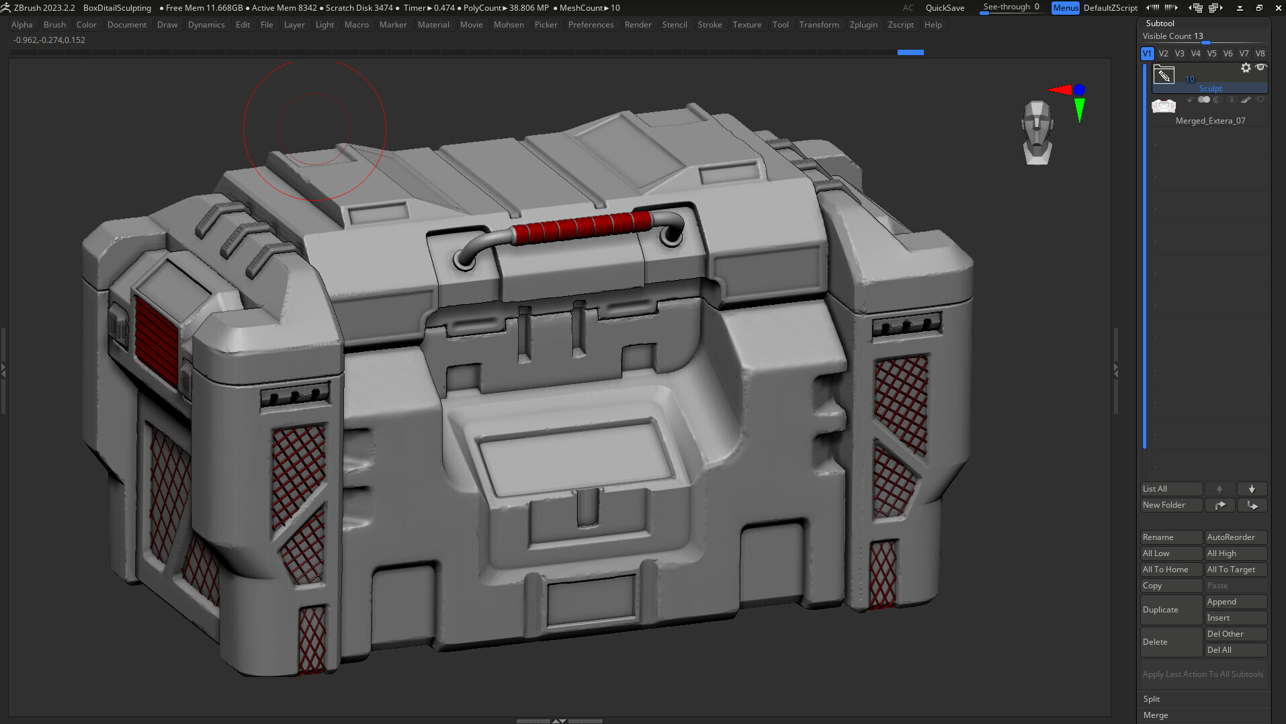Click the upward arrow icon beside List All
Screen dimensions: 1286x724
click(1220, 488)
